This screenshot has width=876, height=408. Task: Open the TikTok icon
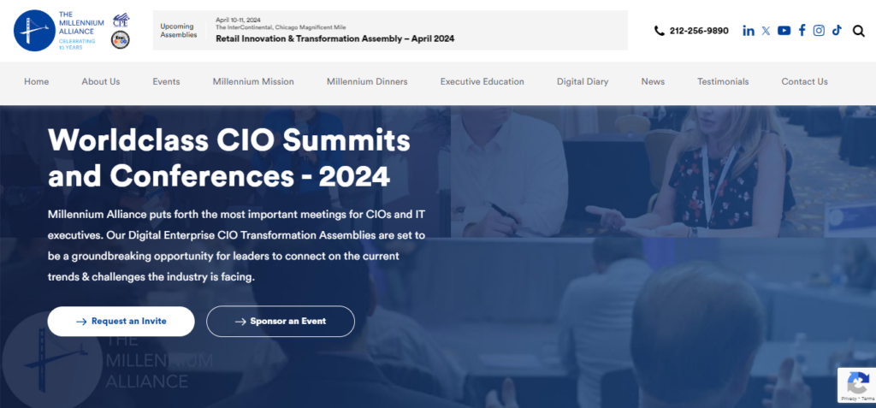point(837,31)
